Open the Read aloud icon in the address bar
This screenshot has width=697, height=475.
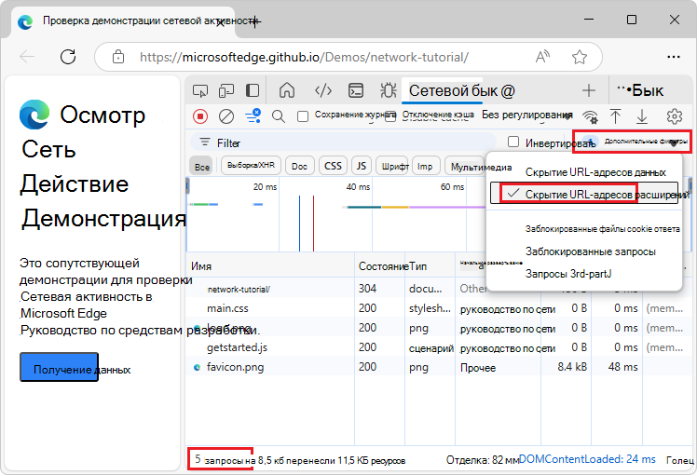coord(542,57)
